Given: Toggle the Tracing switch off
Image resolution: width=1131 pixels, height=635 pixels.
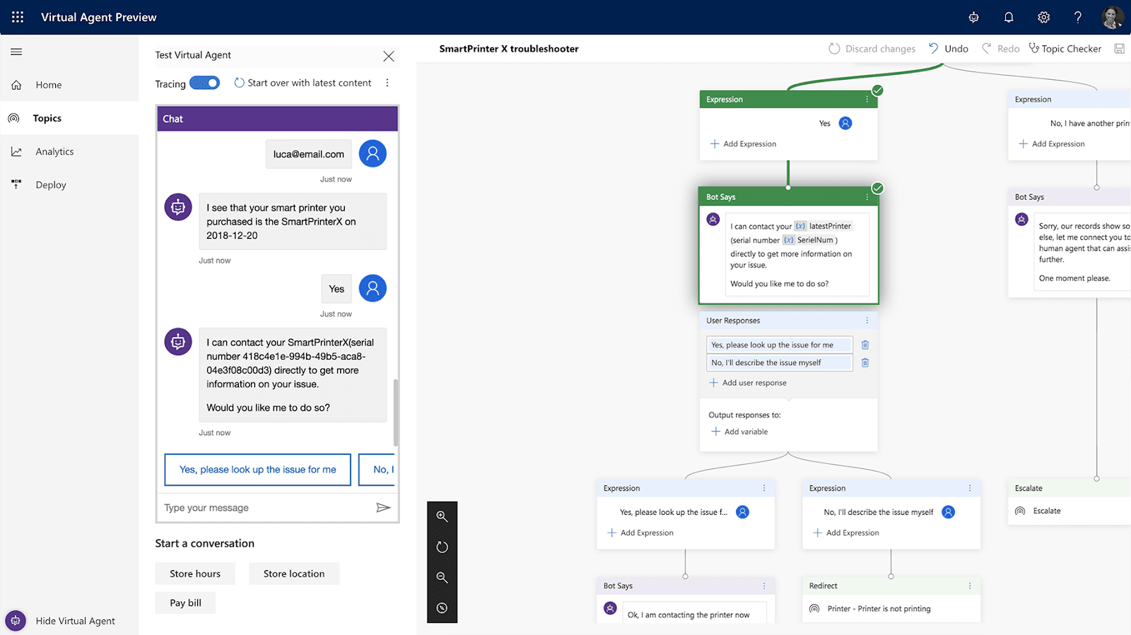Looking at the screenshot, I should [x=205, y=83].
